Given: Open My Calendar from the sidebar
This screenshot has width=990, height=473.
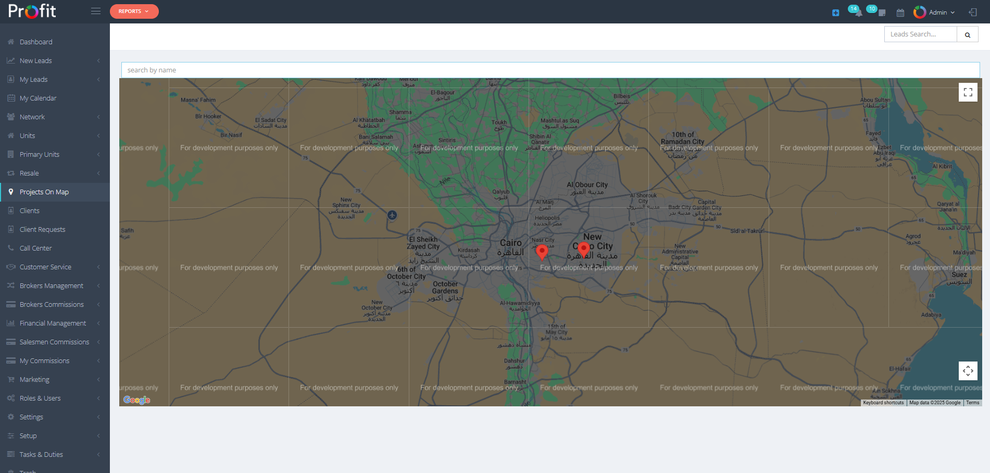Looking at the screenshot, I should (37, 98).
